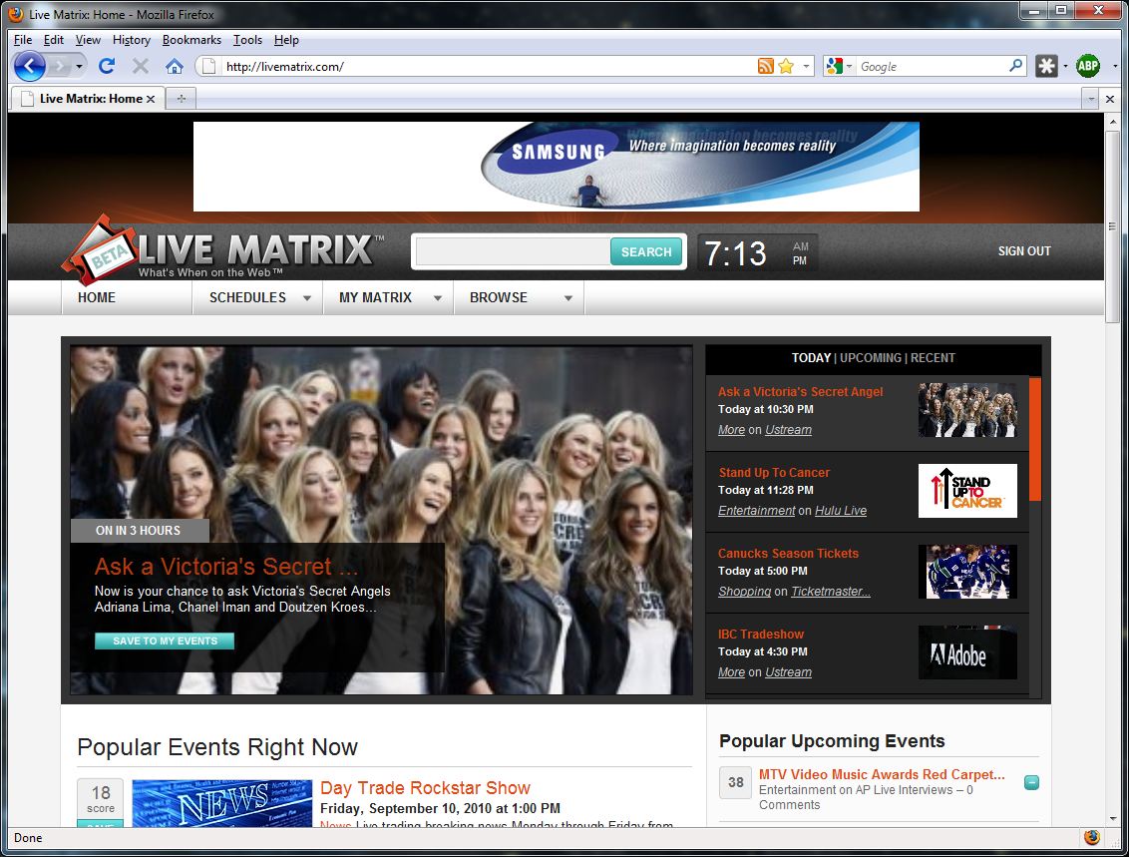Click the Shopping category link
Screen dimensions: 1129x857
(x=744, y=592)
